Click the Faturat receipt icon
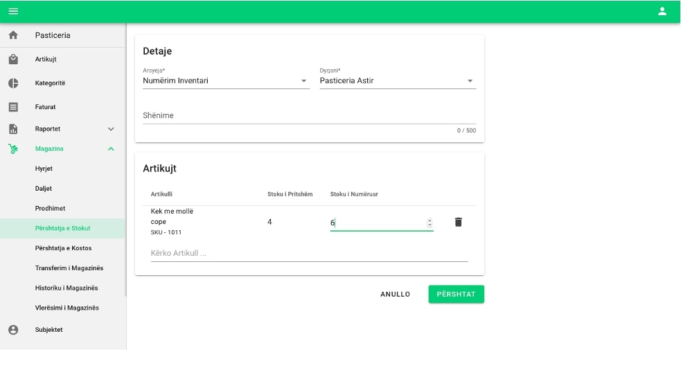The height and width of the screenshot is (365, 681). (x=13, y=107)
